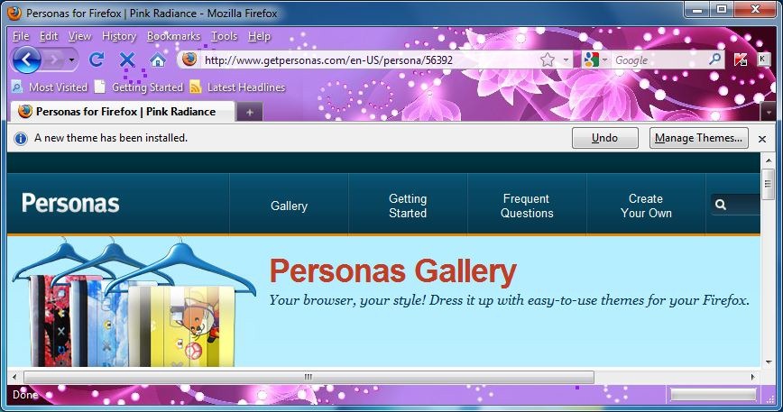
Task: Open the Help menu
Action: point(259,36)
